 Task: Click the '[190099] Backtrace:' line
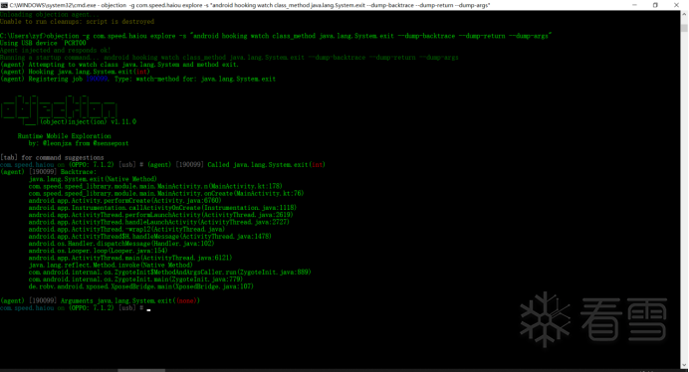pos(49,172)
